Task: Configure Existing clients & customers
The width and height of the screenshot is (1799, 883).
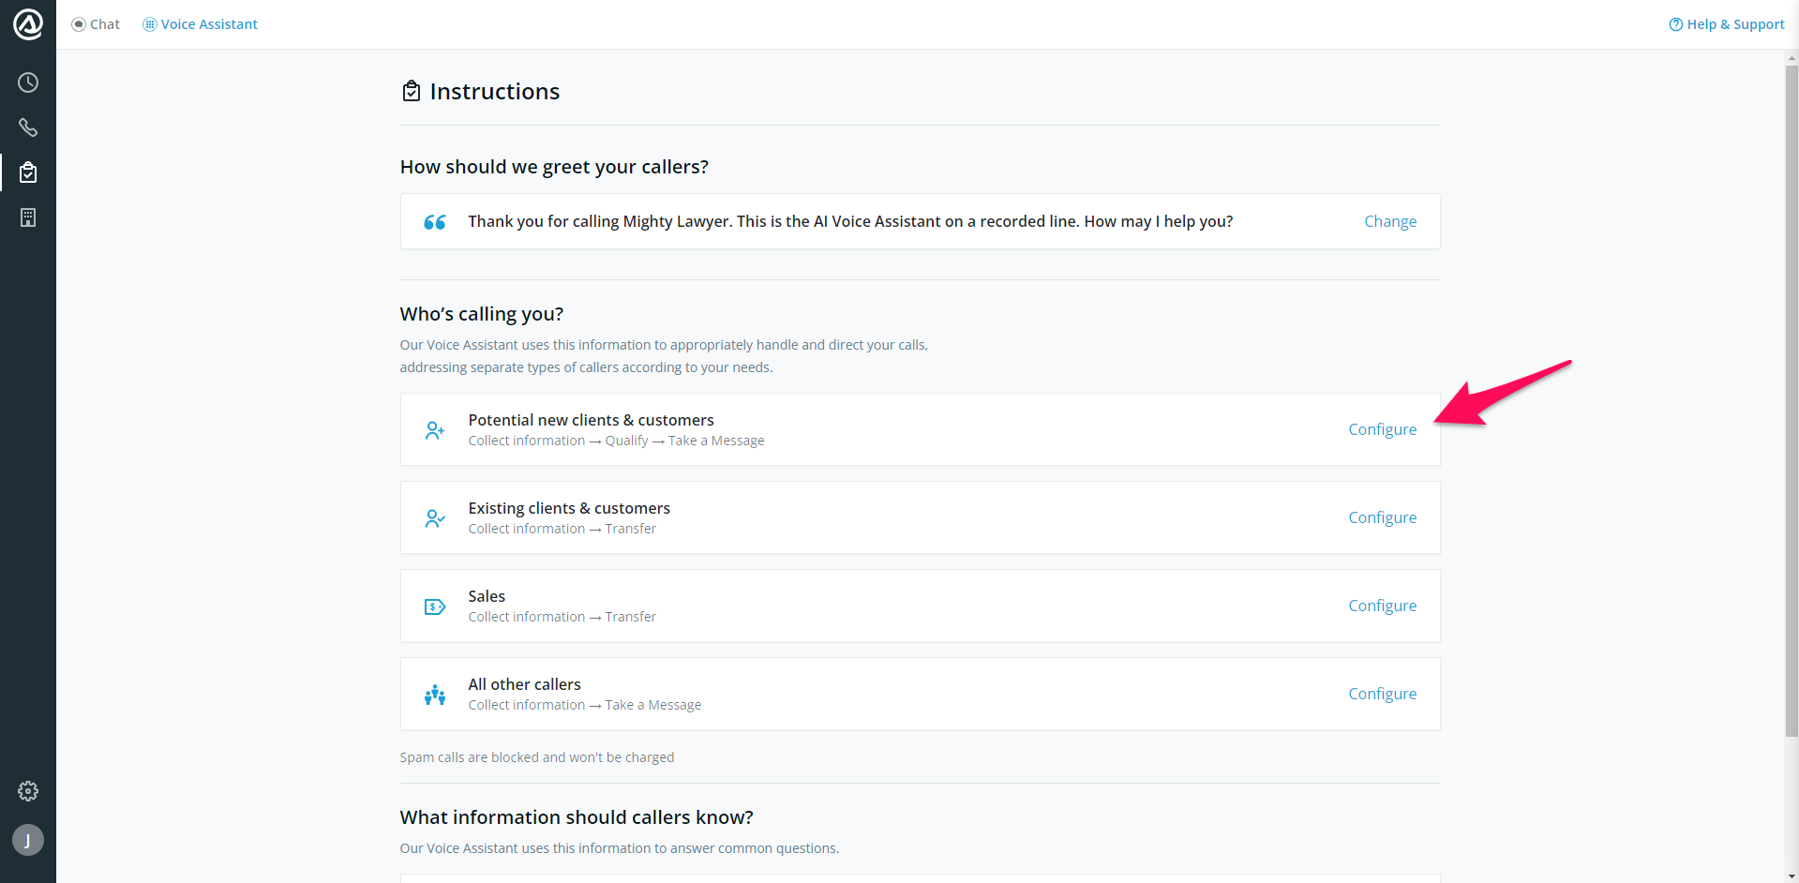Action: click(1383, 517)
